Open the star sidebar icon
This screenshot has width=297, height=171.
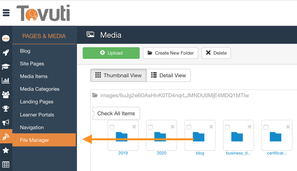[6, 150]
